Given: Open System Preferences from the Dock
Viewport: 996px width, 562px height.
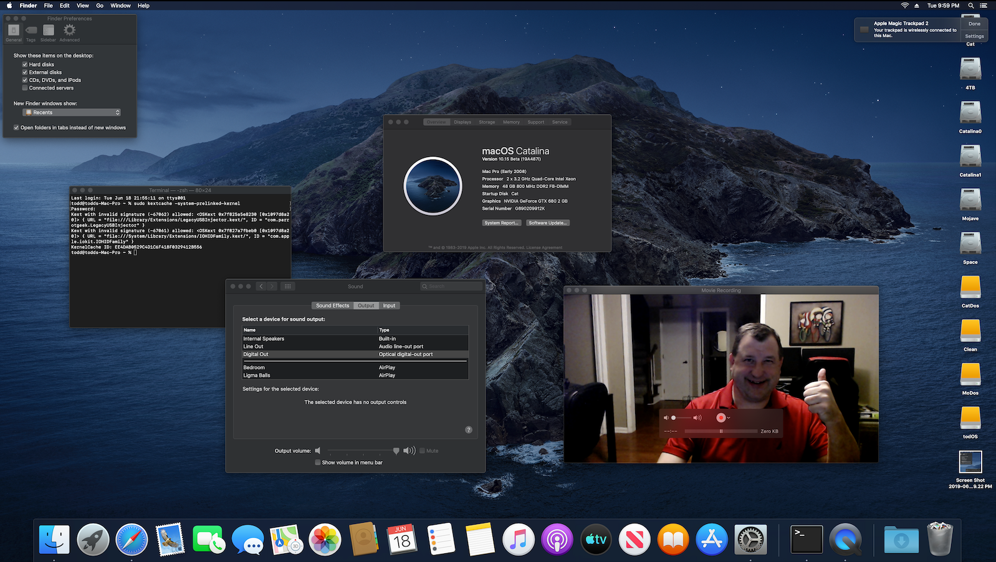Looking at the screenshot, I should tap(750, 540).
